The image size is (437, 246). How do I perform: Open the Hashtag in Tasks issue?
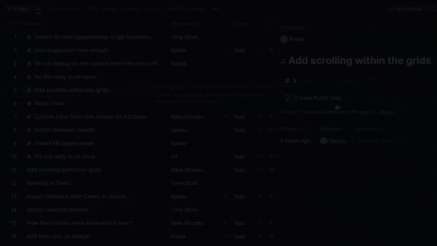tap(48, 183)
